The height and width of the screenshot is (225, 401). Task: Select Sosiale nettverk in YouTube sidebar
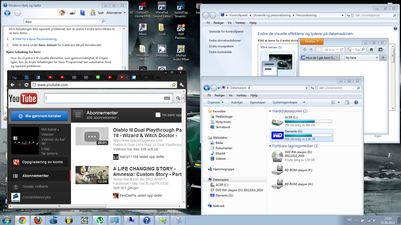click(35, 186)
